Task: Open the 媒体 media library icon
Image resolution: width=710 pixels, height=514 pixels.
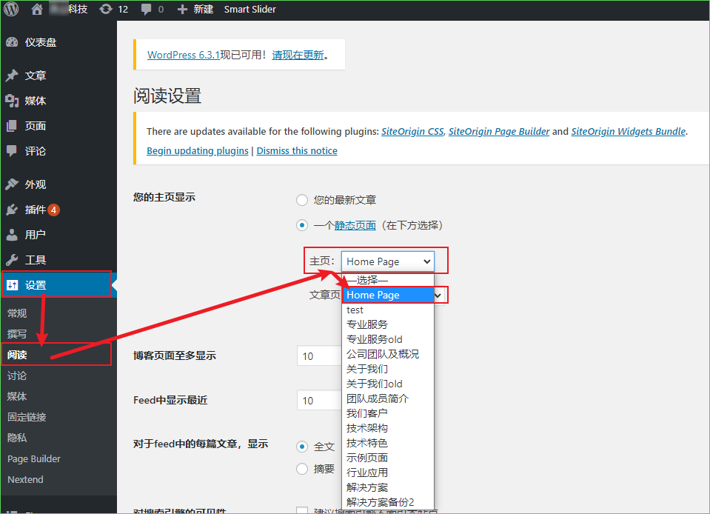Action: pos(13,101)
